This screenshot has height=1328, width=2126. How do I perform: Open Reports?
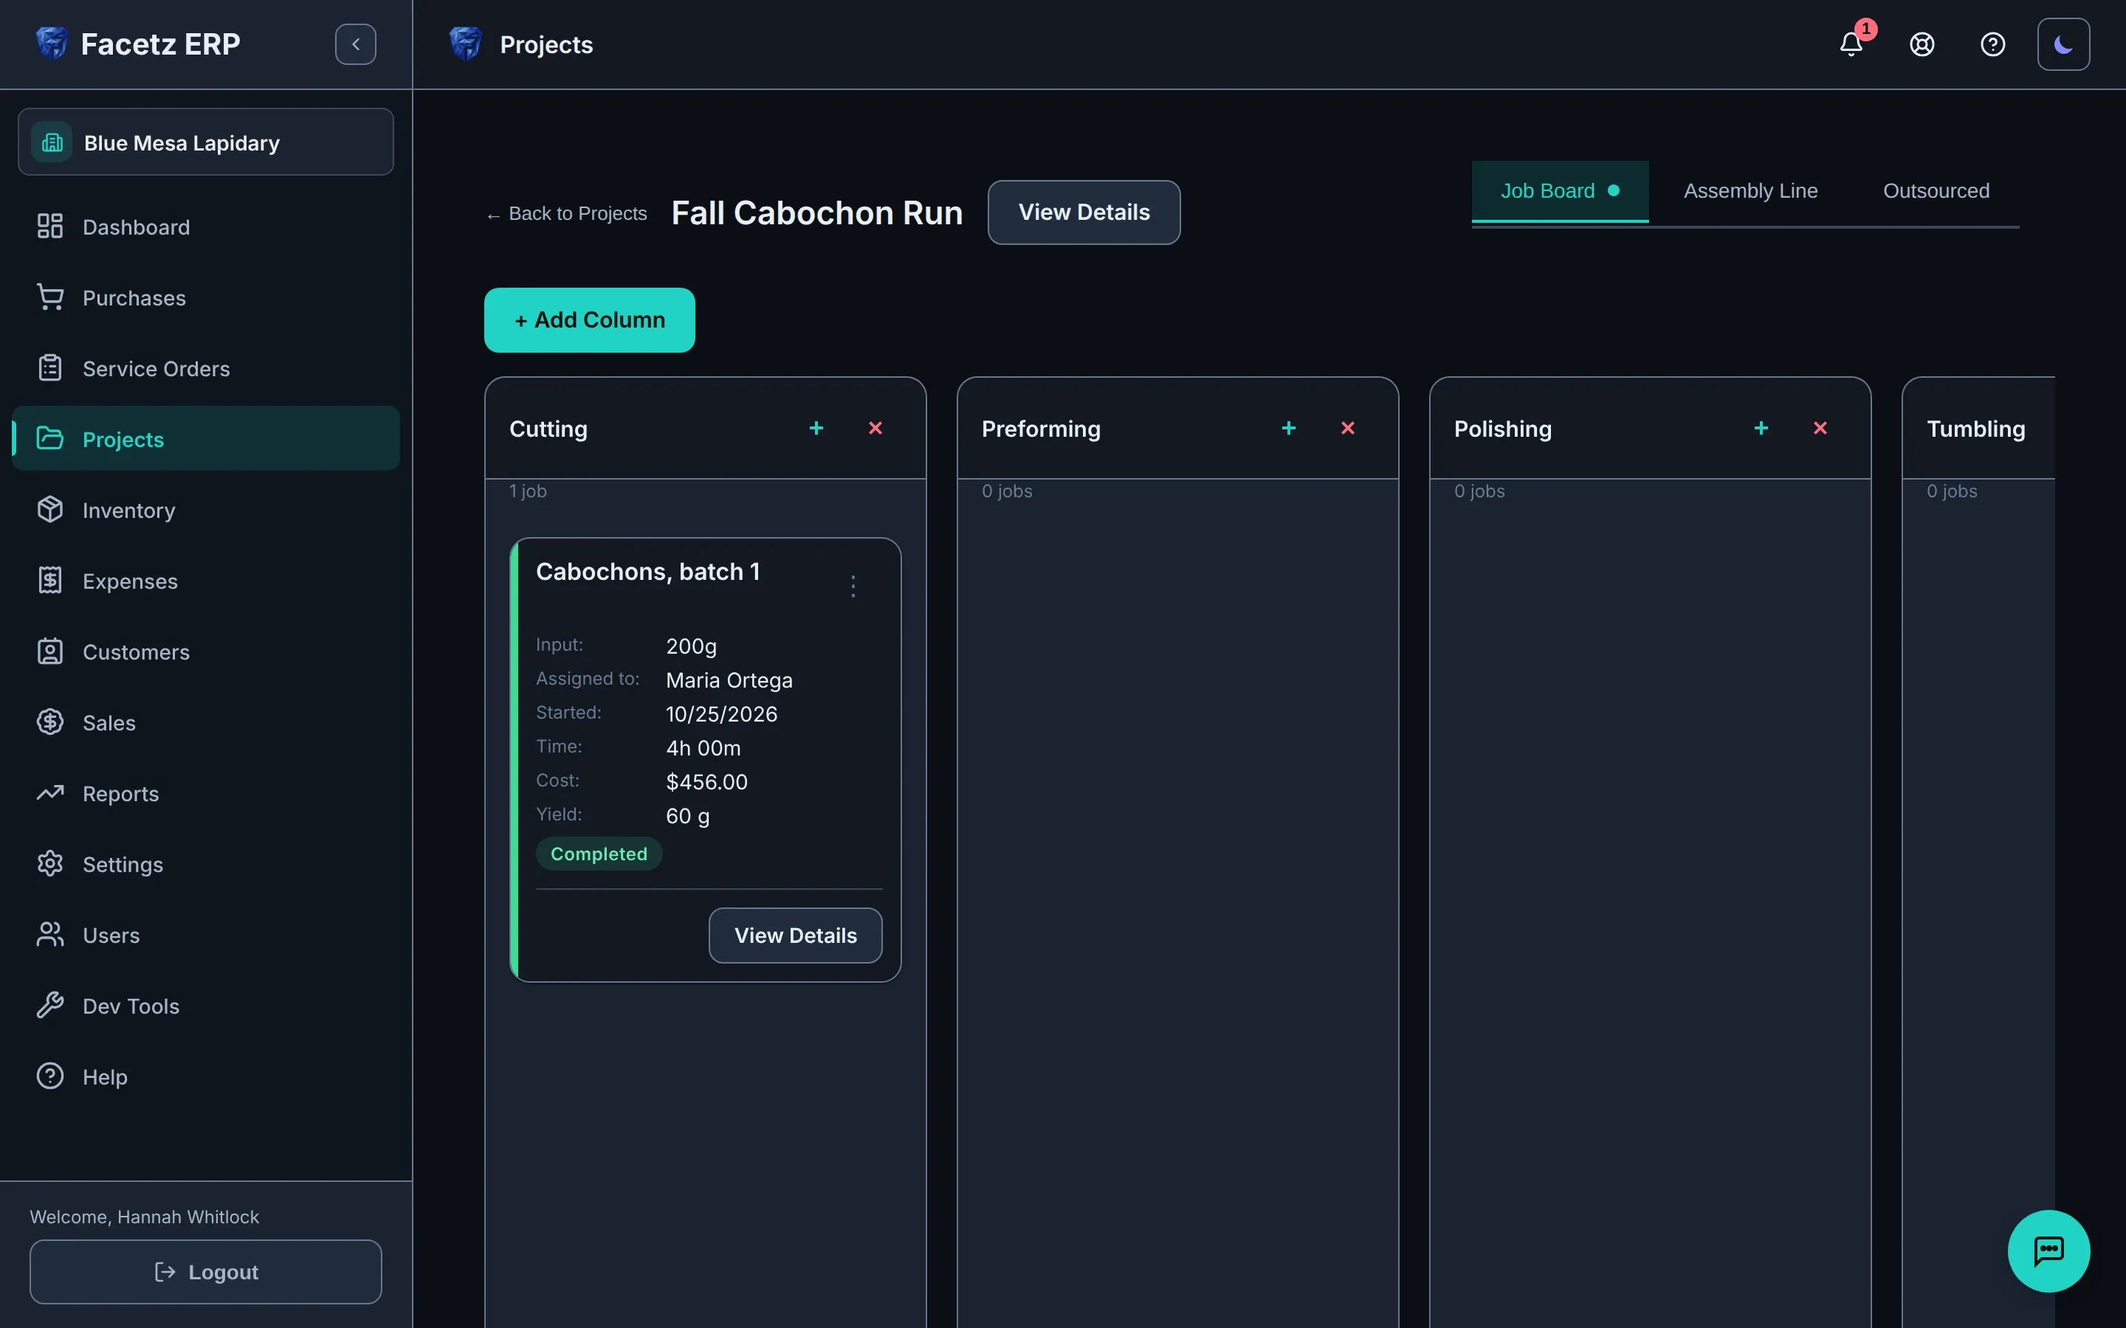(x=205, y=793)
